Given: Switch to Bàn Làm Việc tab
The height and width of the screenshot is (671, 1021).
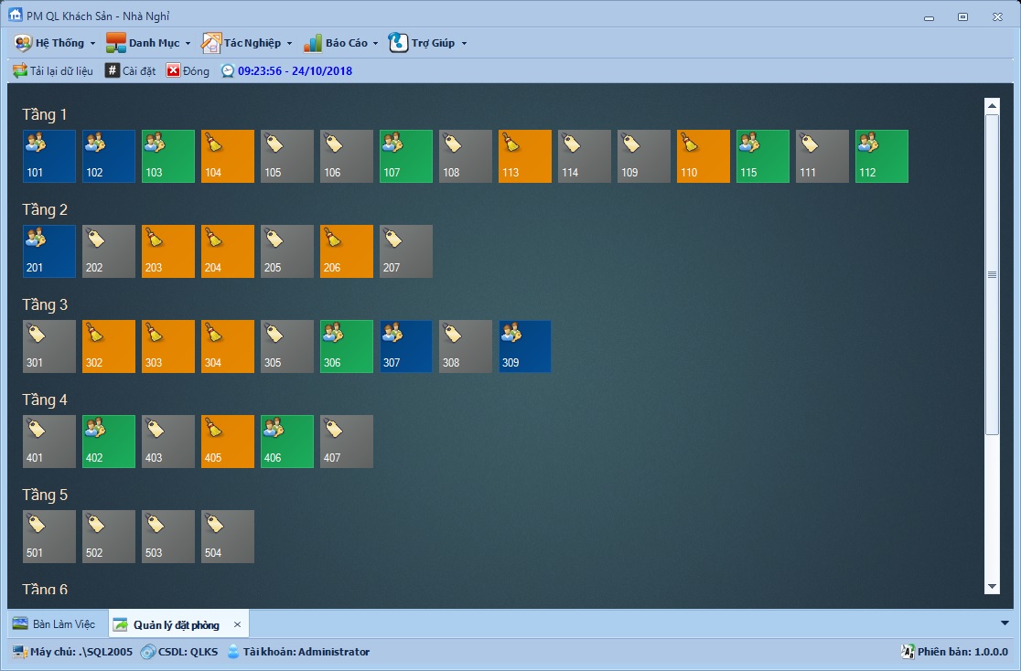Looking at the screenshot, I should coord(55,624).
